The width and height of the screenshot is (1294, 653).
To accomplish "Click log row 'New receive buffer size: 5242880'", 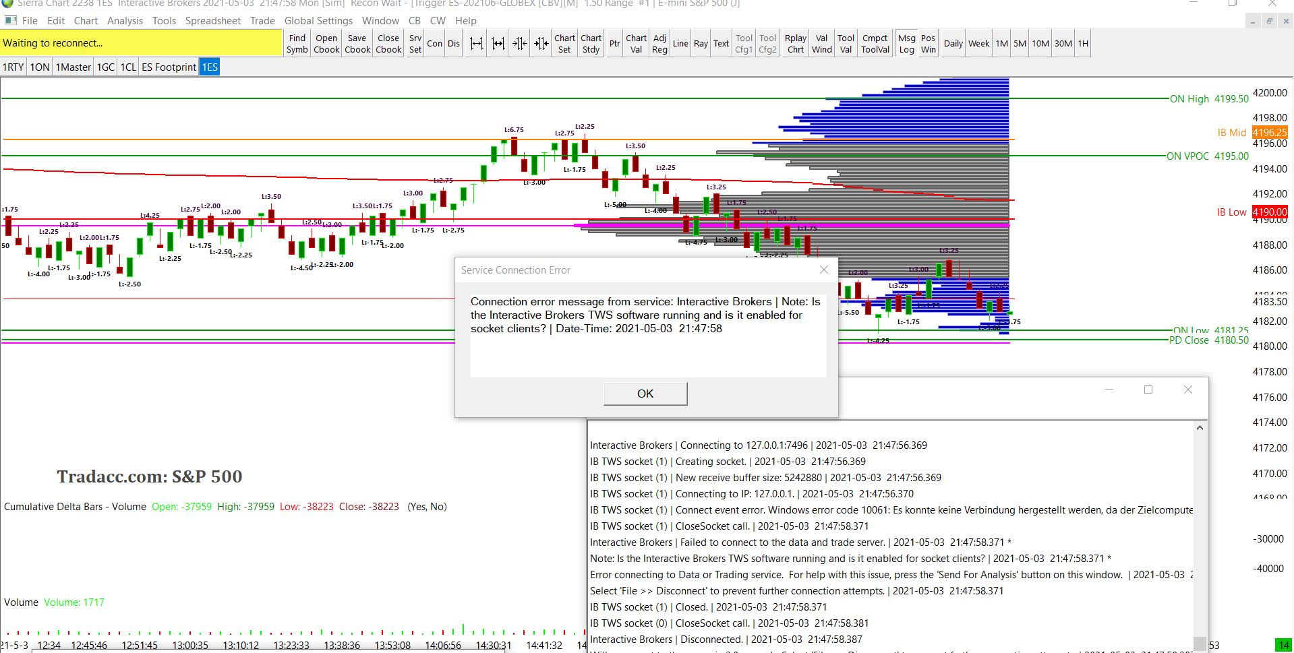I will (x=765, y=478).
